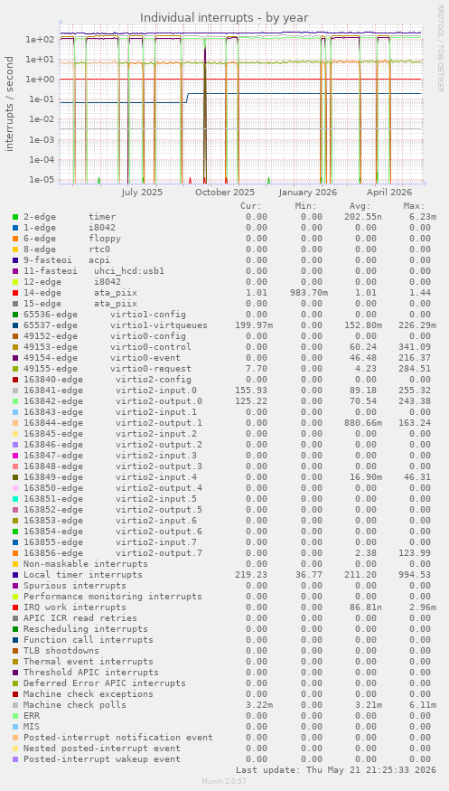Click the Machine check polls swatch
The height and width of the screenshot is (791, 449).
(x=15, y=705)
